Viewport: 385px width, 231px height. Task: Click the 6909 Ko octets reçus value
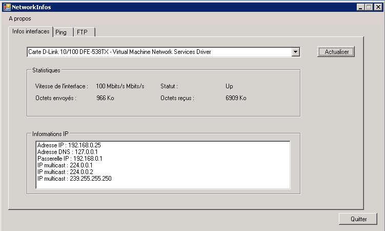click(236, 98)
